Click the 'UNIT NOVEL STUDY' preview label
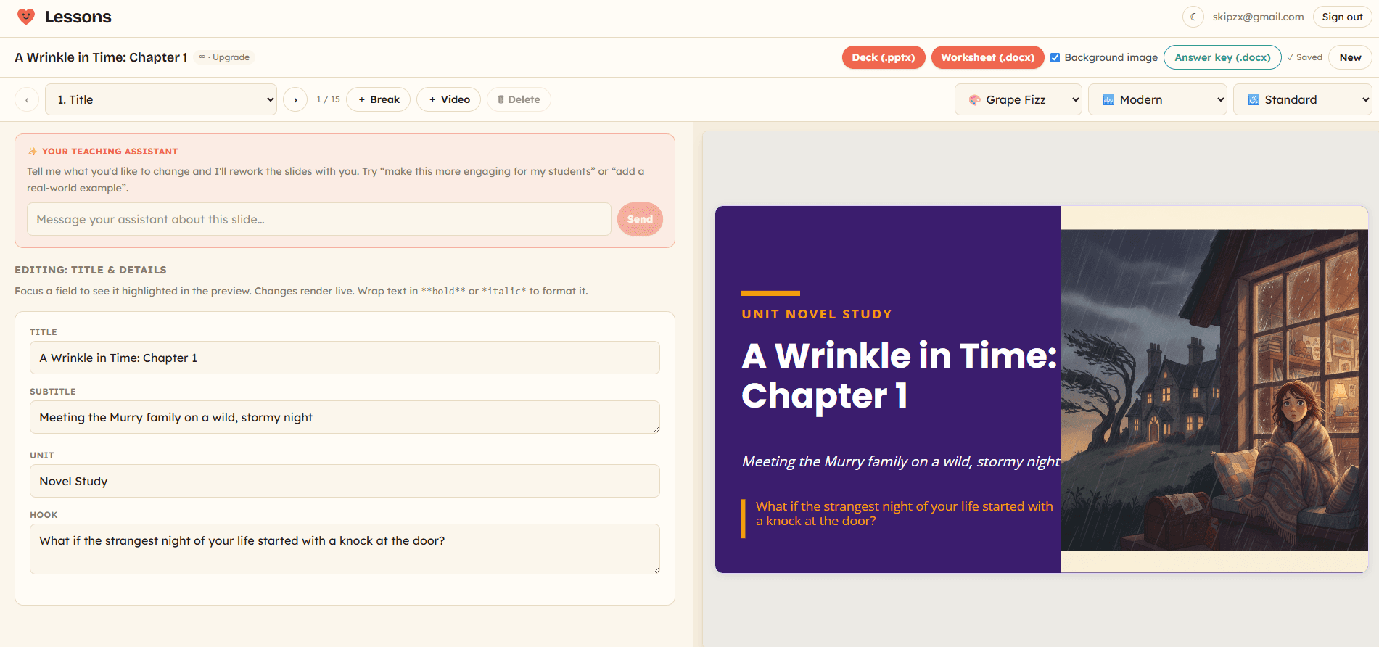Screen dimensions: 1379x647 coord(817,314)
